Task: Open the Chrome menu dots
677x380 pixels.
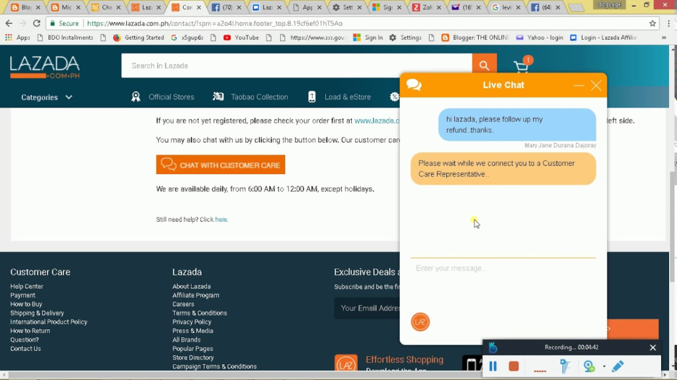Action: pyautogui.click(x=669, y=23)
